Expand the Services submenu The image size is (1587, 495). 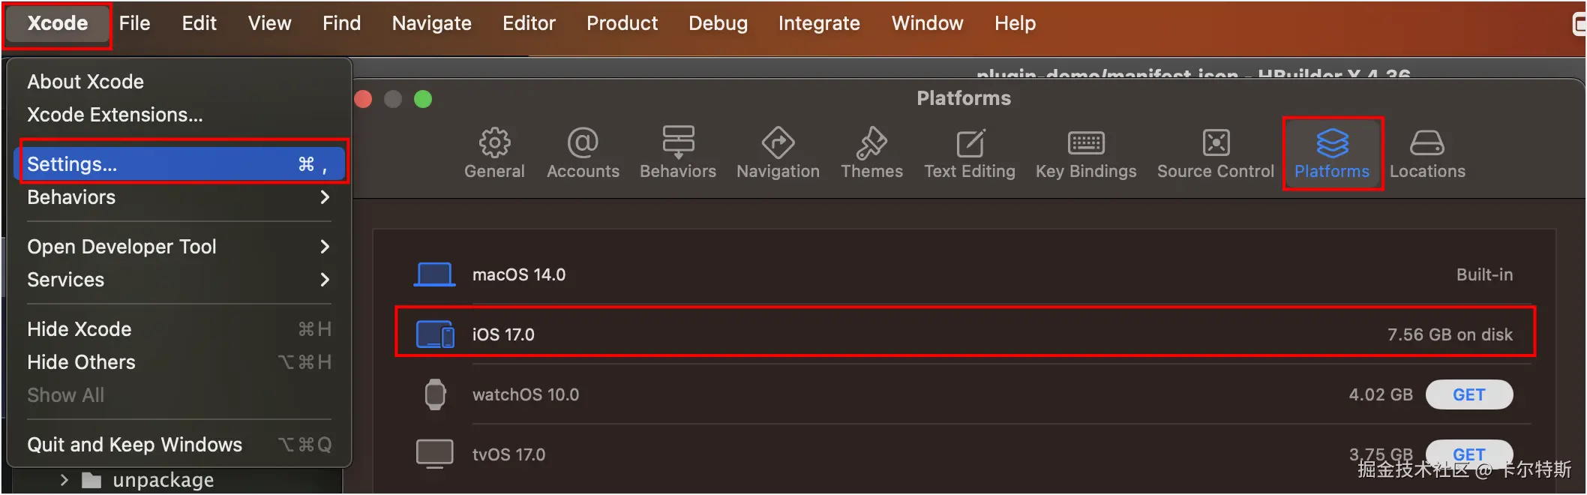(x=325, y=280)
